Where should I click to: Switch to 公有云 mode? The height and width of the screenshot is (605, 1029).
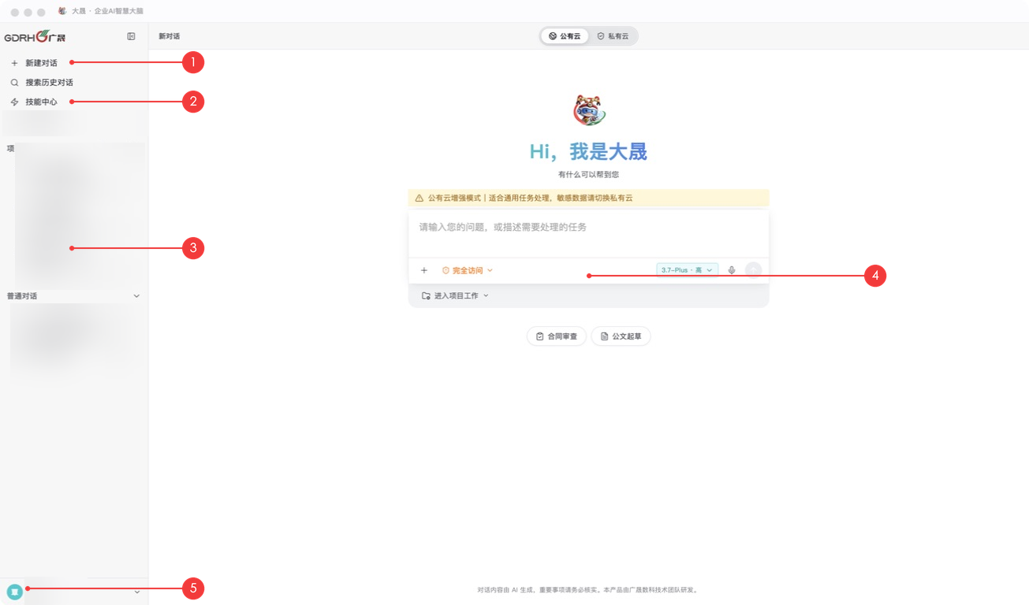(x=565, y=36)
